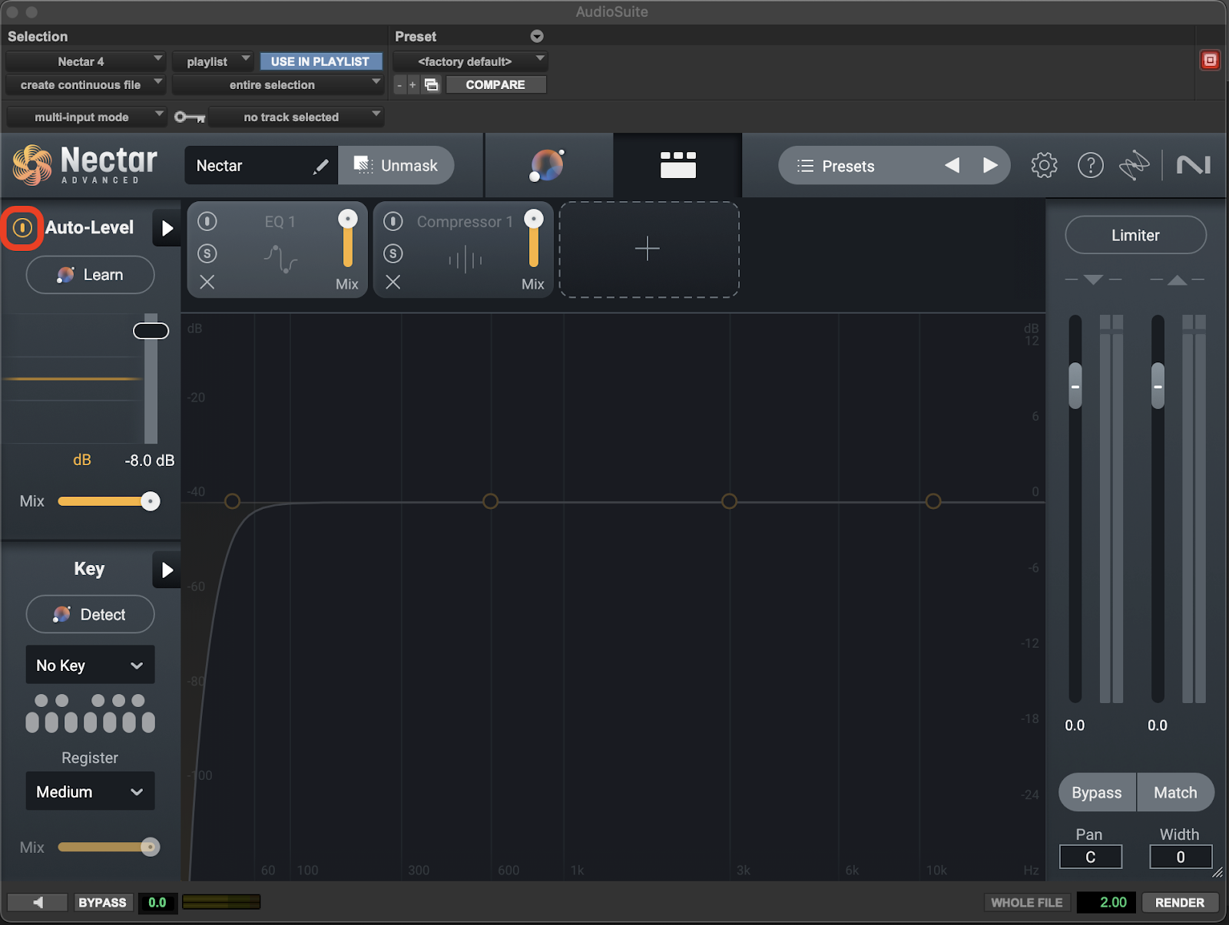Expand the Auto-Level panel arrow
Viewport: 1229px width, 925px height.
pos(167,228)
